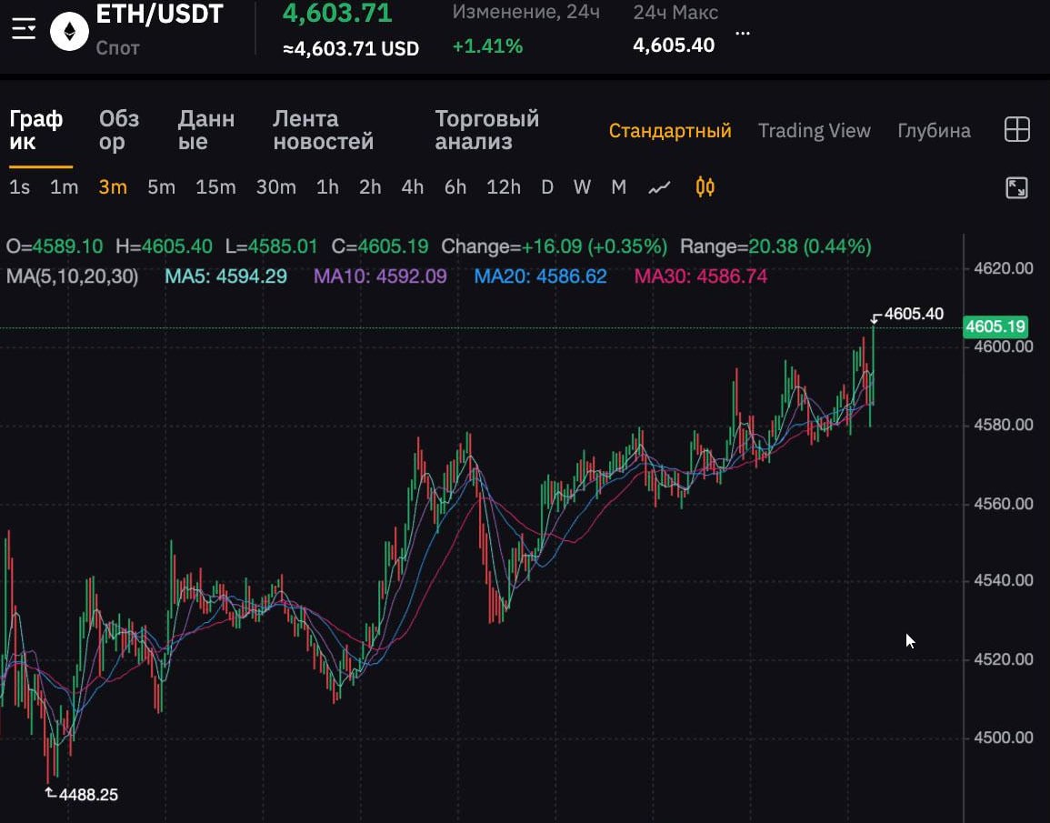This screenshot has width=1050, height=823.
Task: Switch to the Обзор tab
Action: coord(119,131)
